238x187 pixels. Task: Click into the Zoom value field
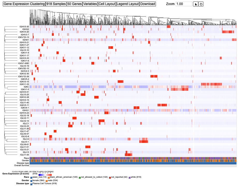pyautogui.click(x=184, y=4)
